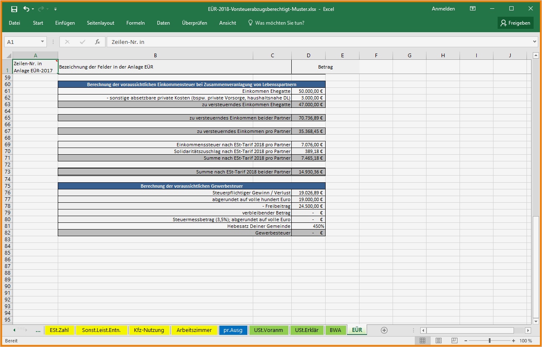Select Page Break Preview icon in status bar
Image resolution: width=542 pixels, height=347 pixels.
(x=454, y=340)
